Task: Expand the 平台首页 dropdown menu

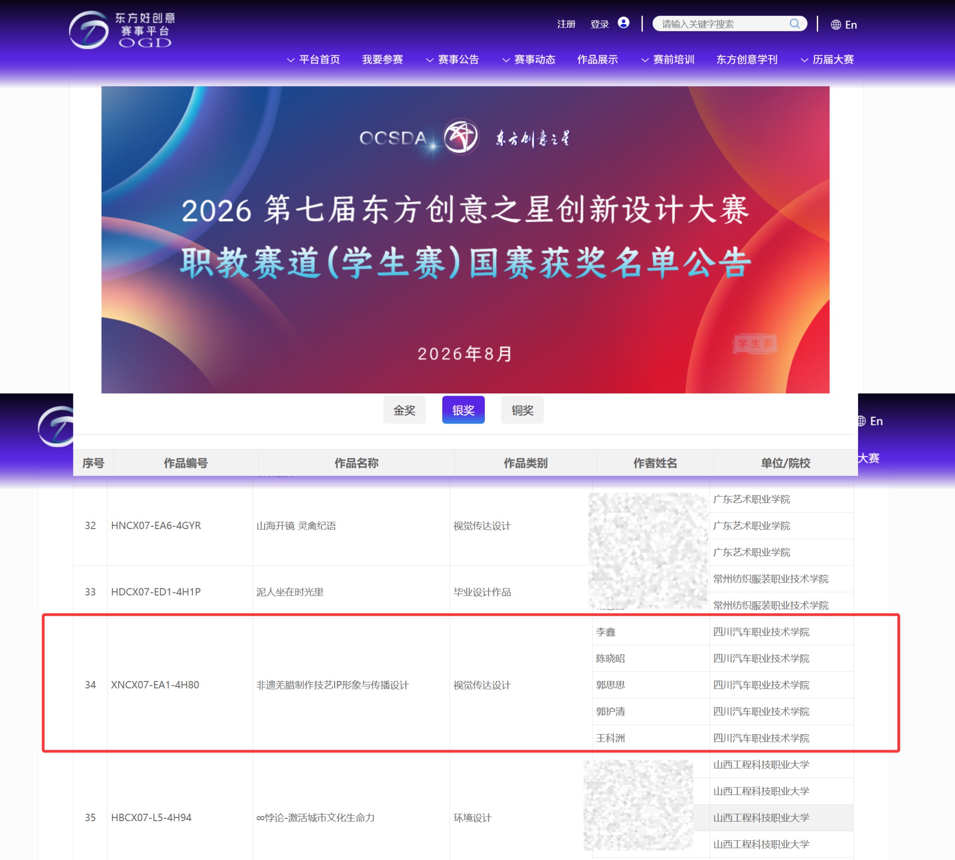Action: click(x=313, y=59)
